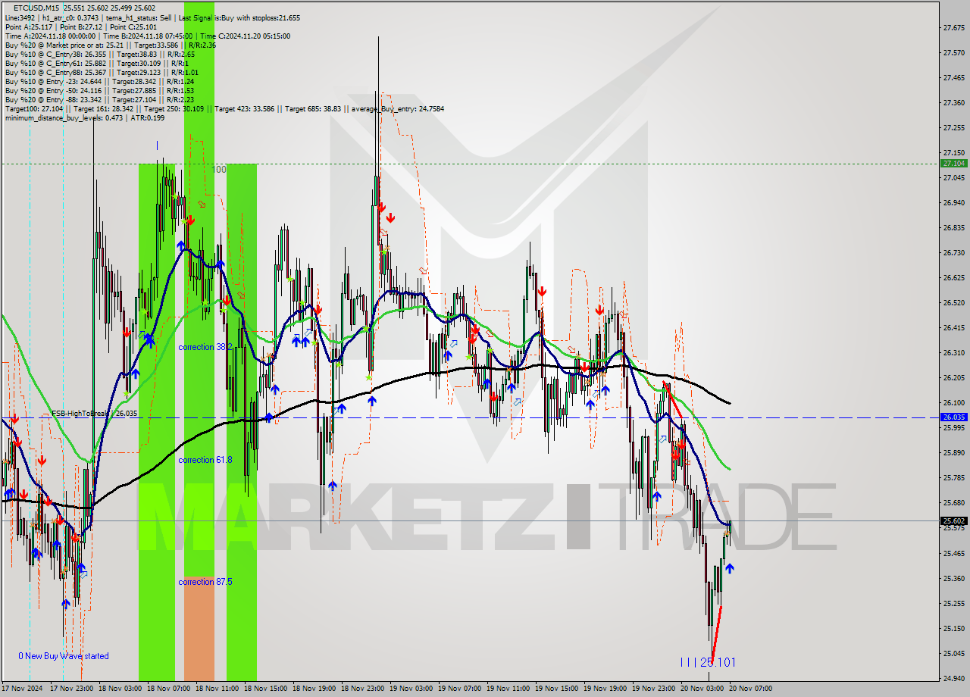Click the 26.730 price axis tick
This screenshot has width=970, height=697.
coord(953,253)
